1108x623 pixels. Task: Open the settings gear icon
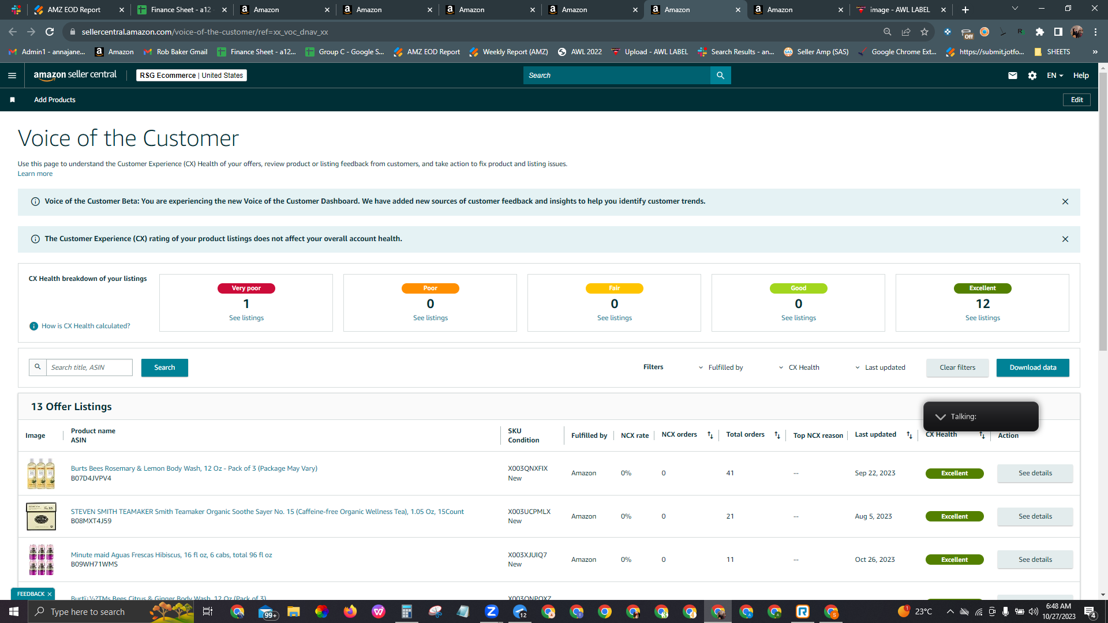1032,76
